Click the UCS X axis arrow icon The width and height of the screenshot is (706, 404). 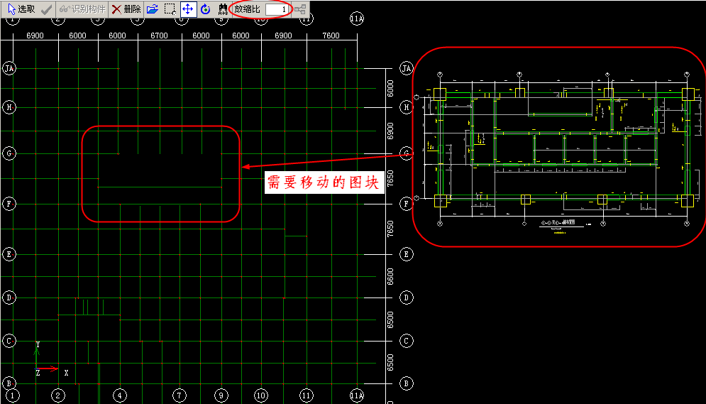[48, 369]
